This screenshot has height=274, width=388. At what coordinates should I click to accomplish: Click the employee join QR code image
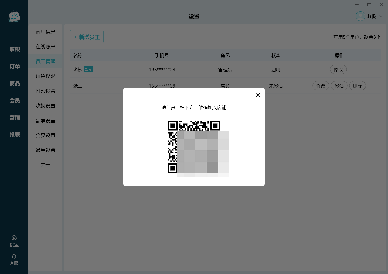[198, 149]
